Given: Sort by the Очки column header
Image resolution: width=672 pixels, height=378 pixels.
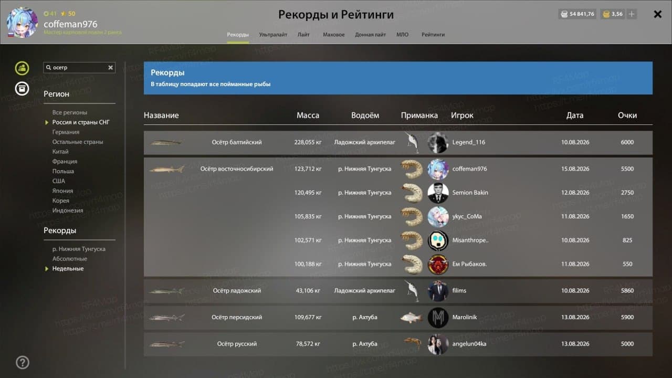Looking at the screenshot, I should coord(627,115).
